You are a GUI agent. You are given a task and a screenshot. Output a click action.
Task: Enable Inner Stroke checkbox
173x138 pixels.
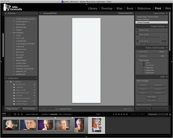pos(137,41)
